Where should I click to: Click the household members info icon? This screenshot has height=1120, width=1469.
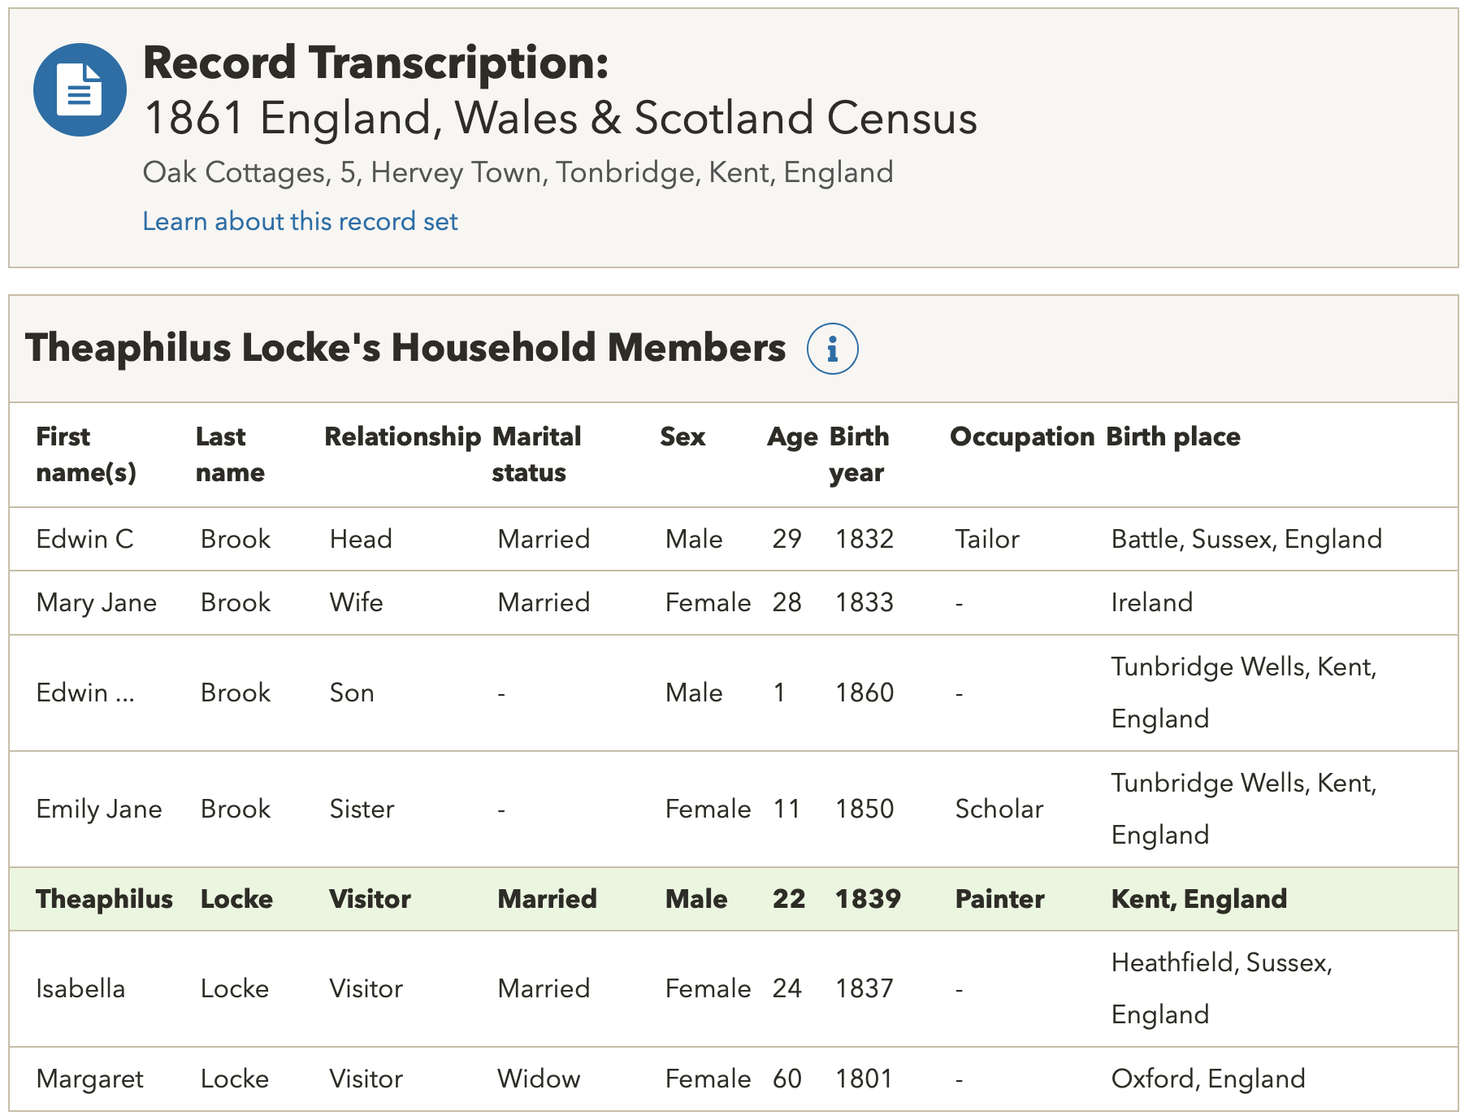click(832, 349)
